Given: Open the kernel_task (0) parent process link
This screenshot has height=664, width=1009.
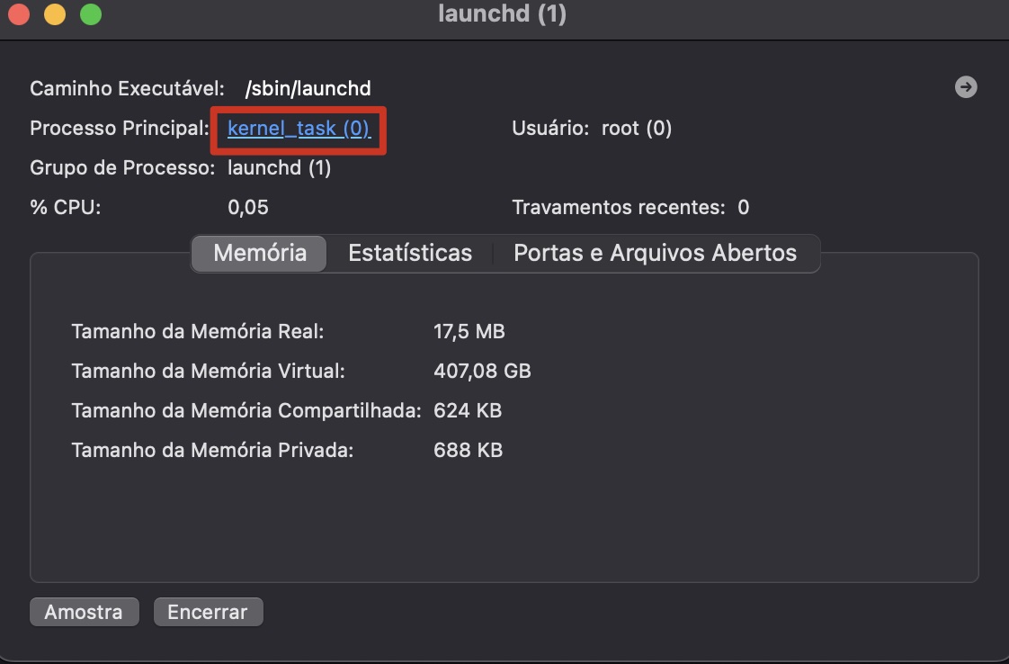Looking at the screenshot, I should pyautogui.click(x=299, y=129).
